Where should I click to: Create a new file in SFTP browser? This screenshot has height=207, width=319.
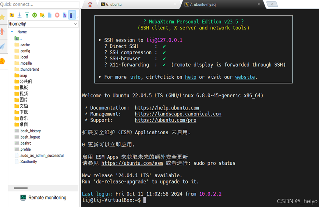(50, 15)
